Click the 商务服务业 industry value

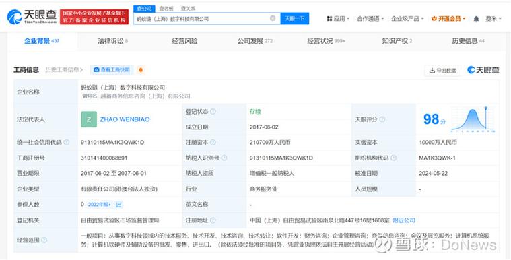[263, 189]
